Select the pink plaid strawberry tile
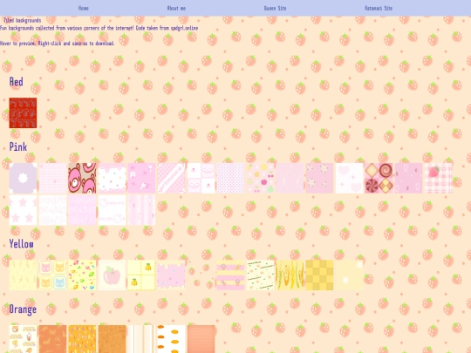The image size is (471, 353). pyautogui.click(x=439, y=179)
